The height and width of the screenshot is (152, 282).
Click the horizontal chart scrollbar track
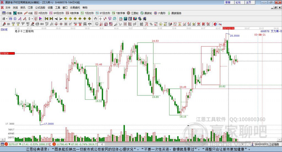(172, 144)
